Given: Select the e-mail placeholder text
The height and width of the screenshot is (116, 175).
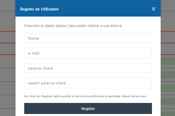Looking at the screenshot, I should (x=34, y=53).
